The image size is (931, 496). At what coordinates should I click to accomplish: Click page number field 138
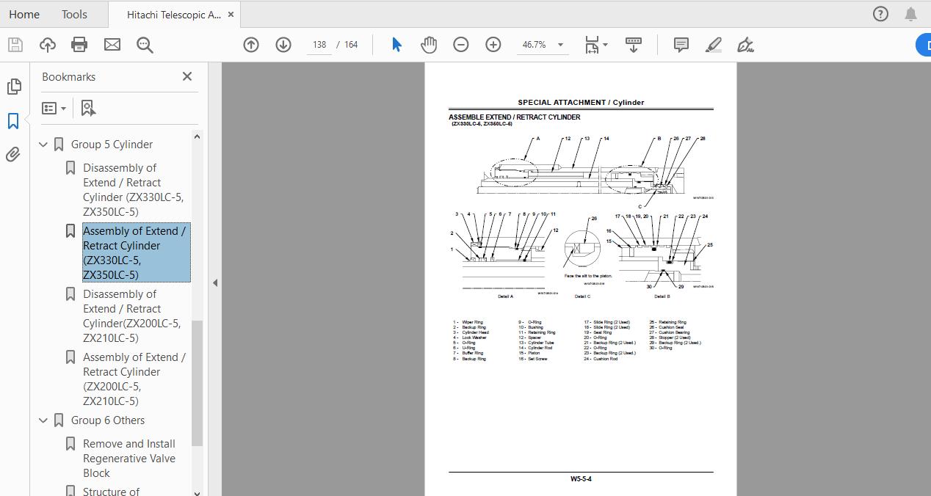[319, 45]
